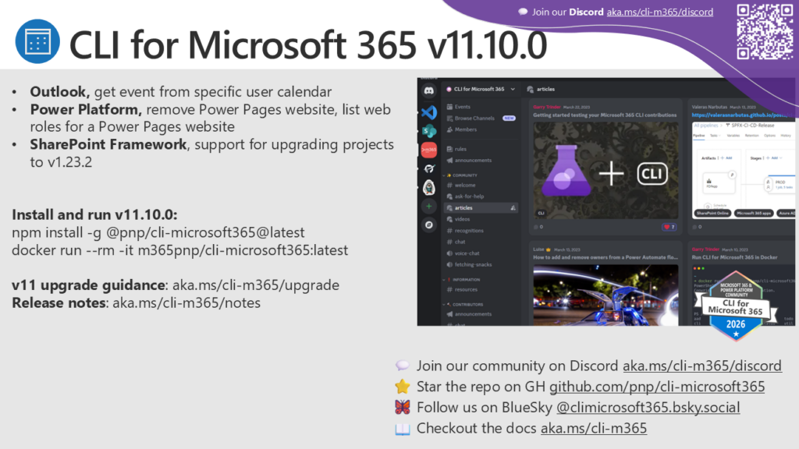Open Discord explore discoverable servers icon
The height and width of the screenshot is (449, 799).
pos(429,224)
